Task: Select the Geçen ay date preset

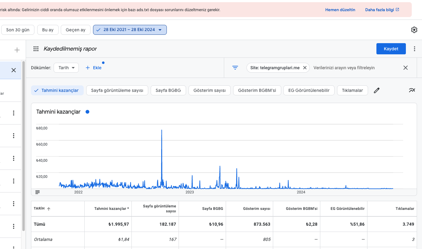Action: (76, 30)
